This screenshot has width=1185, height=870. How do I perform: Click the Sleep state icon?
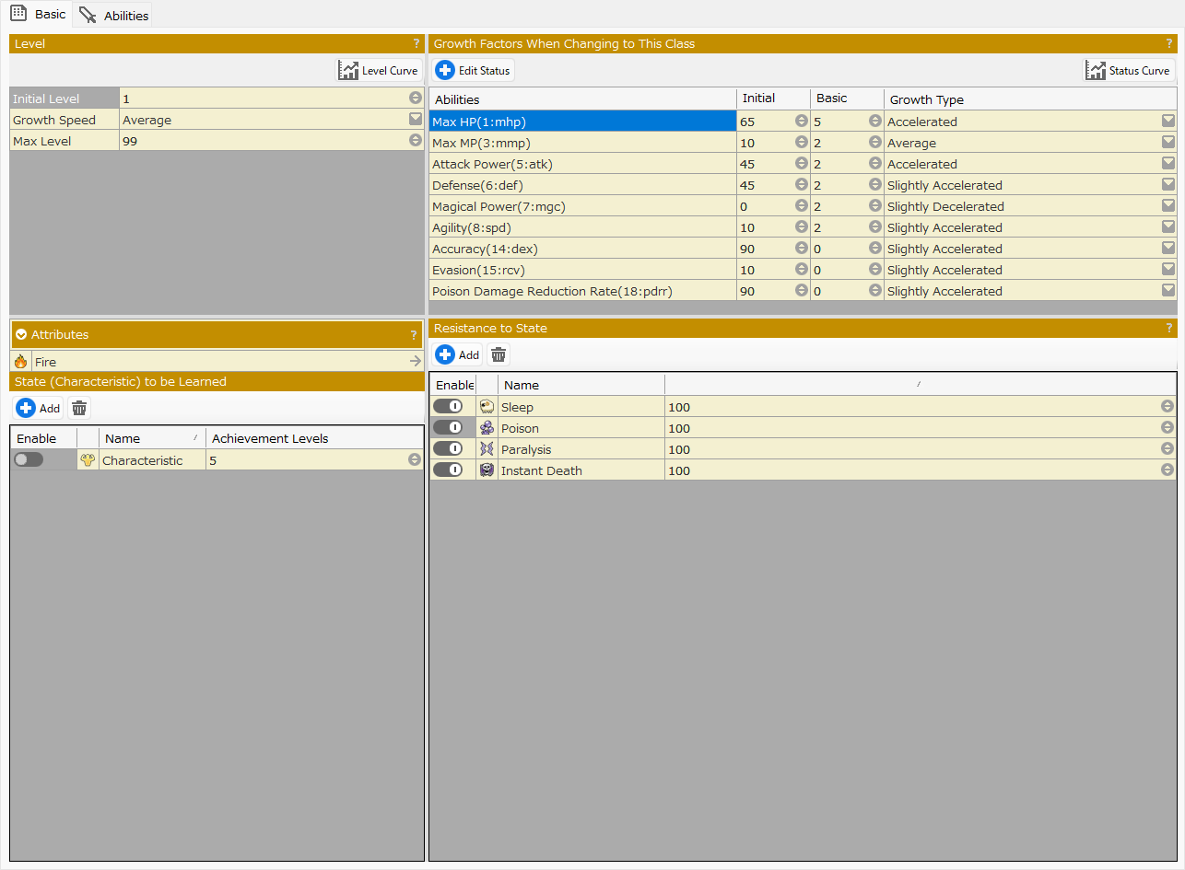coord(487,407)
